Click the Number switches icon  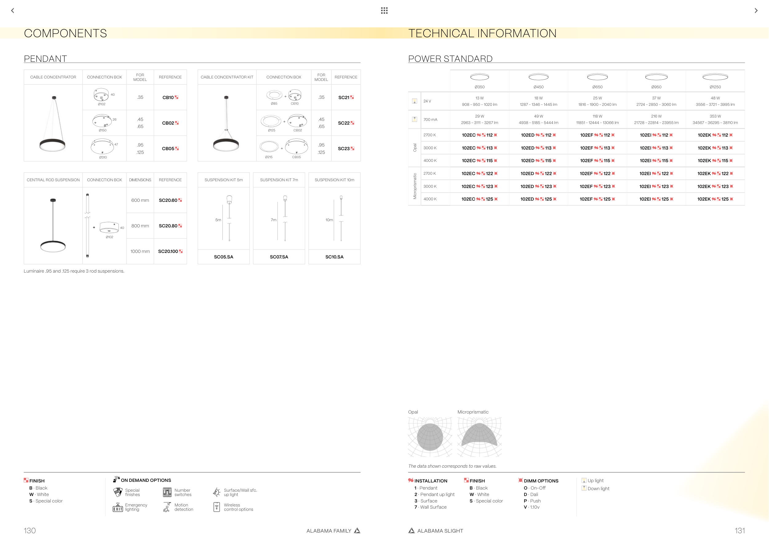[167, 492]
